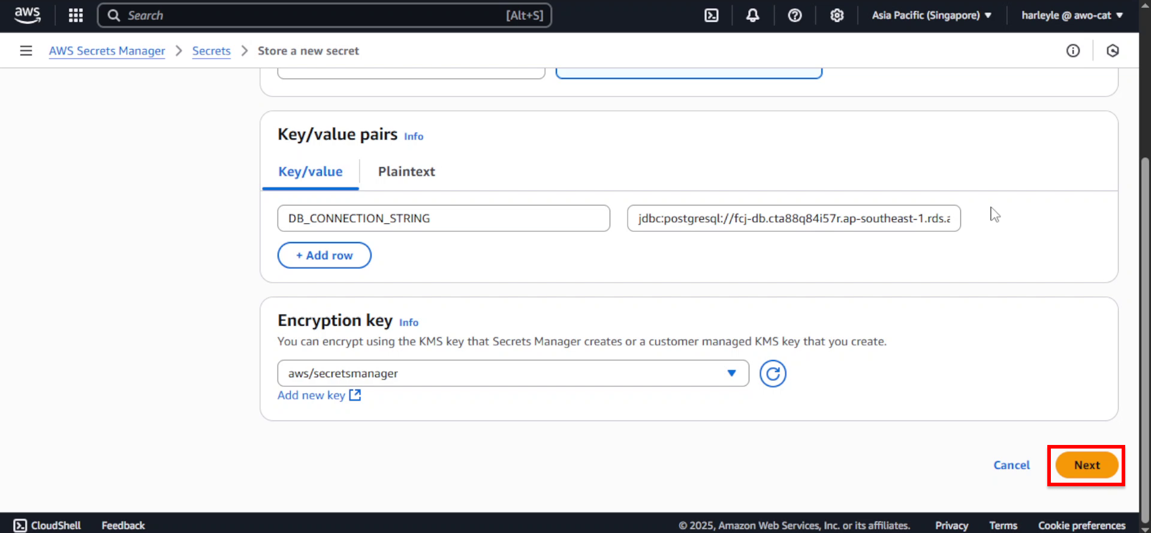Open CloudShell in the footer

tap(47, 525)
